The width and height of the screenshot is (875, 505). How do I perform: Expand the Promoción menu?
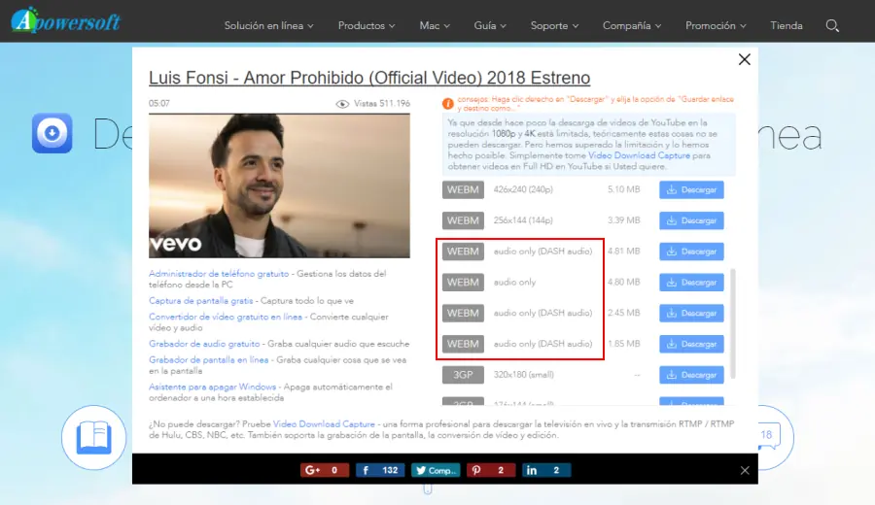pyautogui.click(x=716, y=25)
